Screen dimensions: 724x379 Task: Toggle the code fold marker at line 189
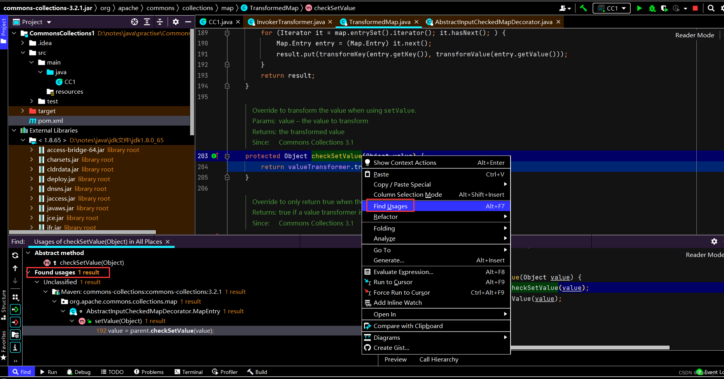[x=227, y=33]
